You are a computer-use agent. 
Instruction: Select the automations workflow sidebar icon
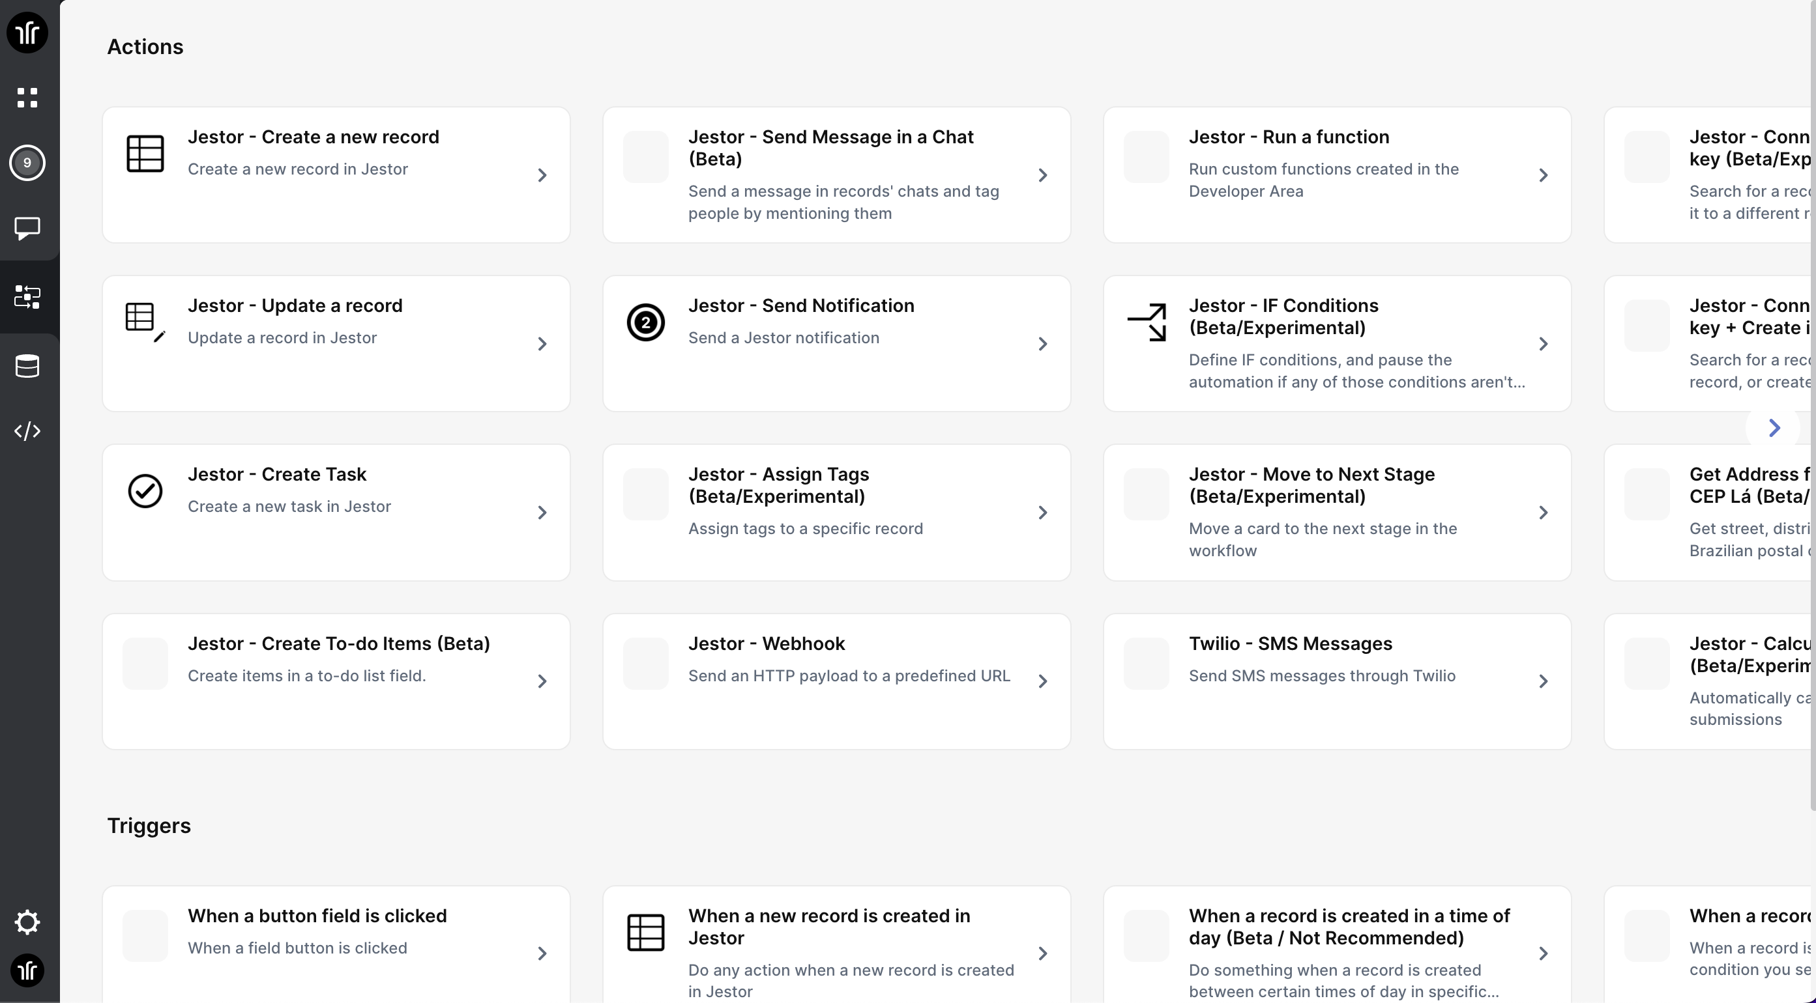tap(27, 297)
